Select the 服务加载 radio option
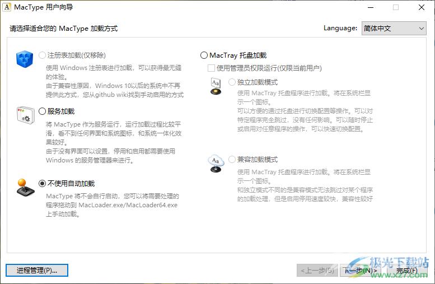 coord(43,111)
